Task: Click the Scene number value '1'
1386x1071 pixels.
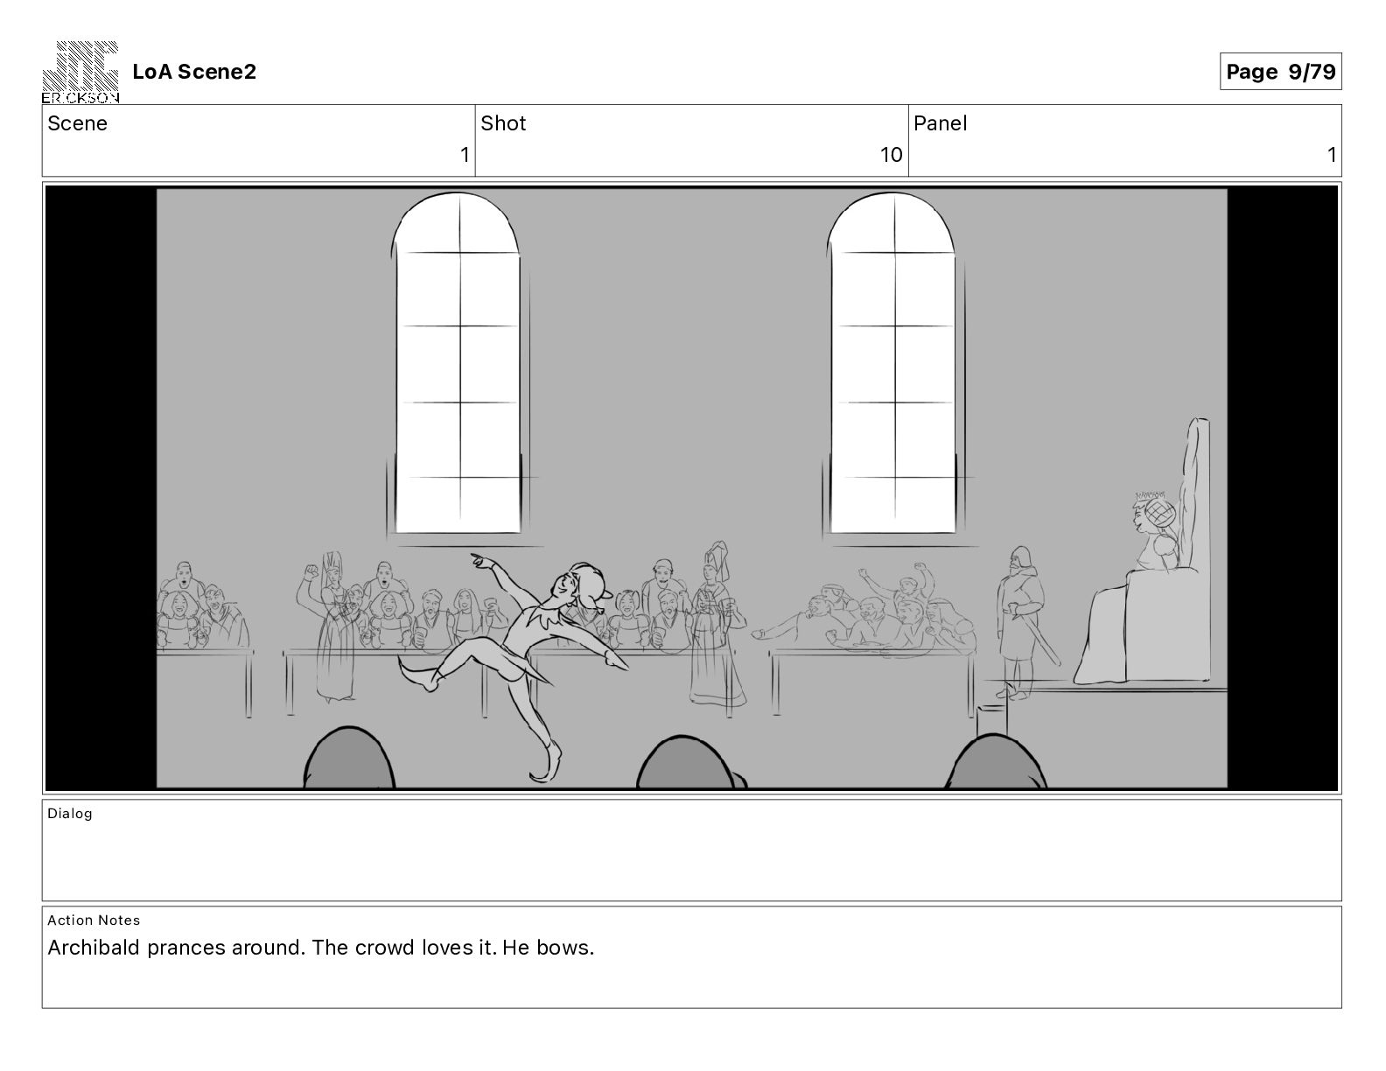Action: coord(465,155)
